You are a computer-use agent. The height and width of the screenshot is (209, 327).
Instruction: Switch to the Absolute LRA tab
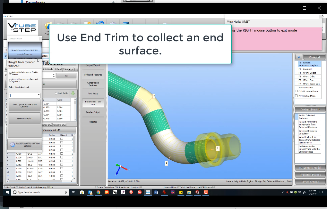(x=60, y=125)
